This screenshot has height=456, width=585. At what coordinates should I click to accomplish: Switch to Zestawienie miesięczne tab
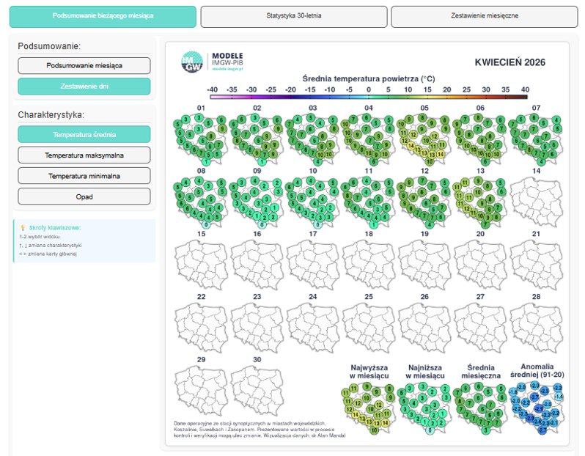(x=484, y=16)
